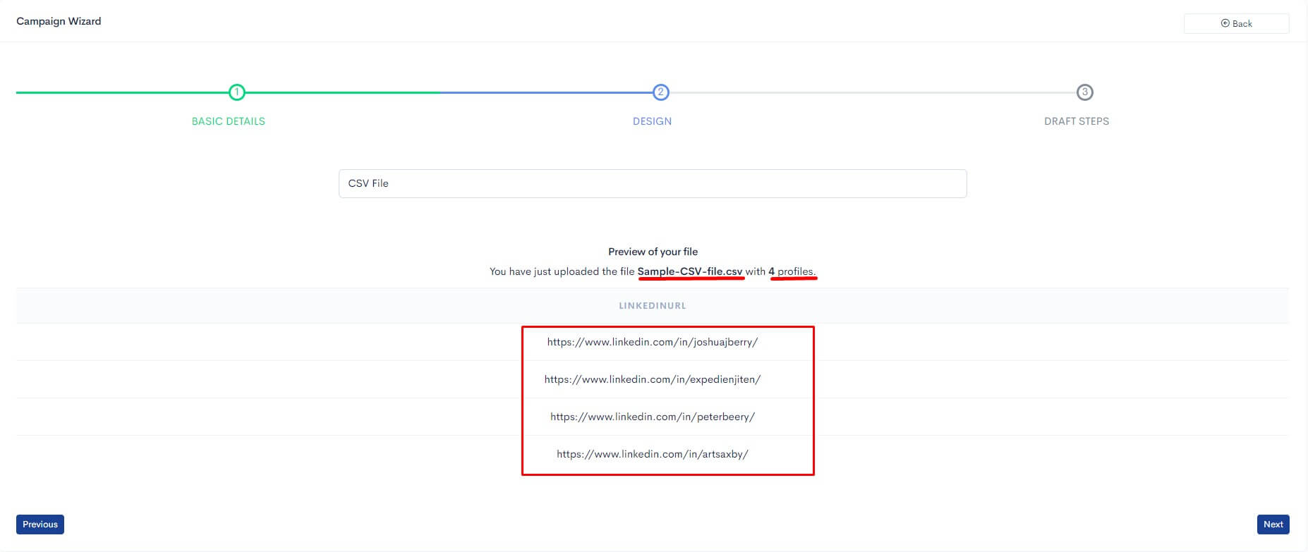Click the Campaign Wizard title
The height and width of the screenshot is (552, 1308).
[x=59, y=21]
